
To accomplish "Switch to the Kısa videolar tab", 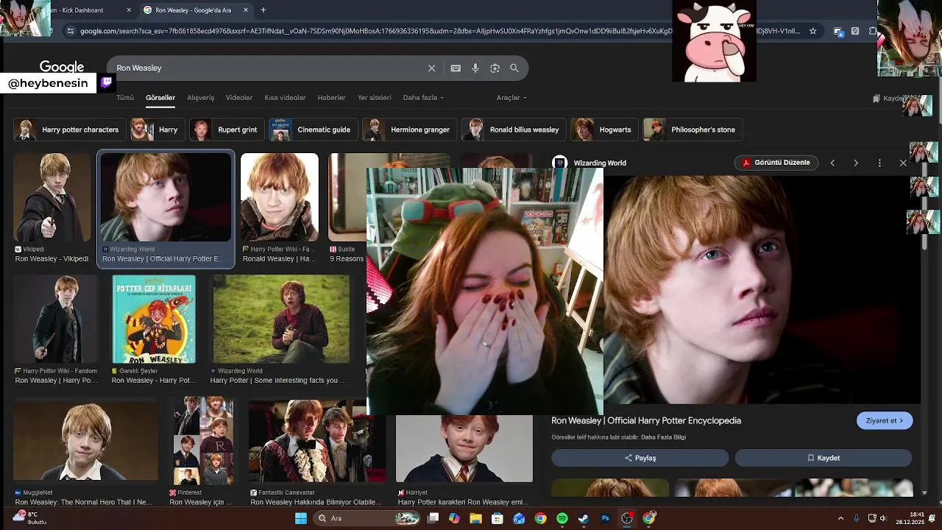I will click(285, 98).
